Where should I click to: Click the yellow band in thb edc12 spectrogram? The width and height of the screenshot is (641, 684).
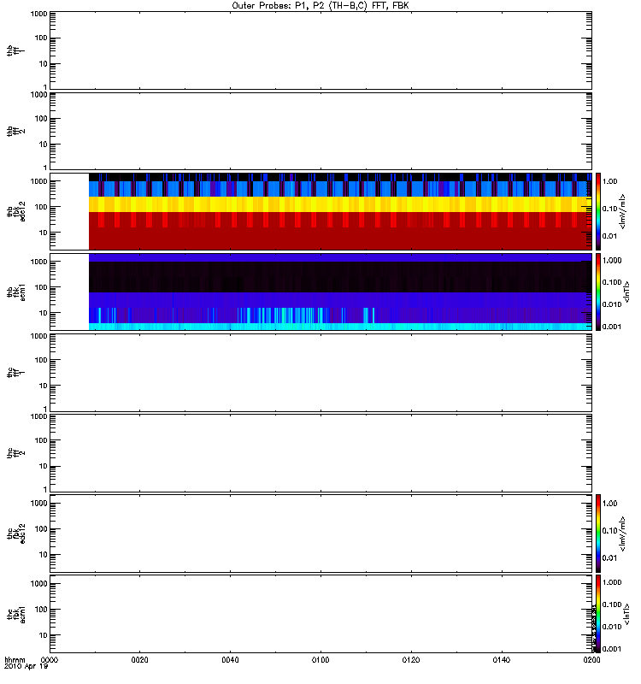pos(340,204)
